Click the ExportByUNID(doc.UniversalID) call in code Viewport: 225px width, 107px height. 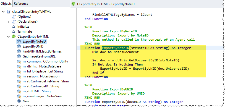pyautogui.click(x=161, y=69)
